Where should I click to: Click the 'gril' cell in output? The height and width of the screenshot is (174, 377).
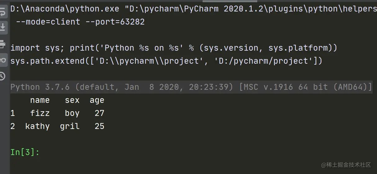[70, 126]
